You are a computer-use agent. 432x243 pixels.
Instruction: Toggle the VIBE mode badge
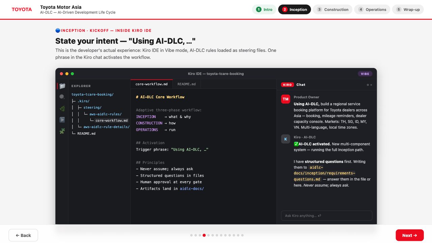coord(365,74)
